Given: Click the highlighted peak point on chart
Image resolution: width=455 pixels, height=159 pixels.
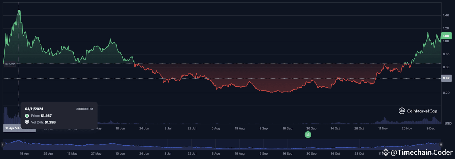Looking at the screenshot, I should point(19,11).
